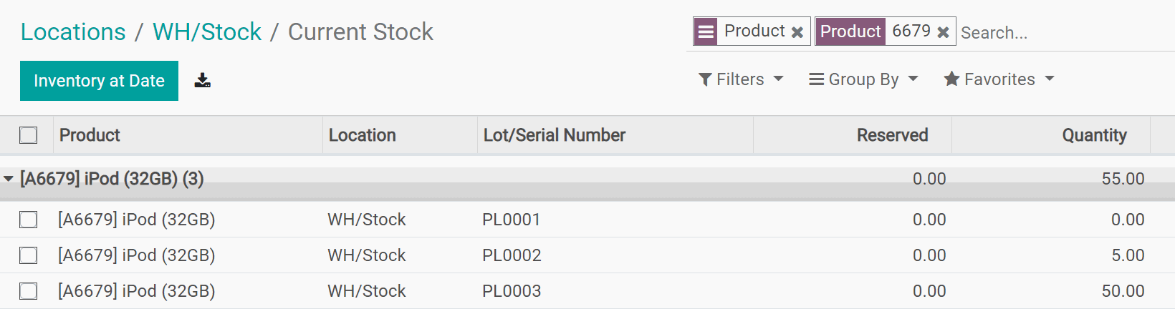Click the Group By list icon
This screenshot has width=1175, height=309.
[816, 79]
